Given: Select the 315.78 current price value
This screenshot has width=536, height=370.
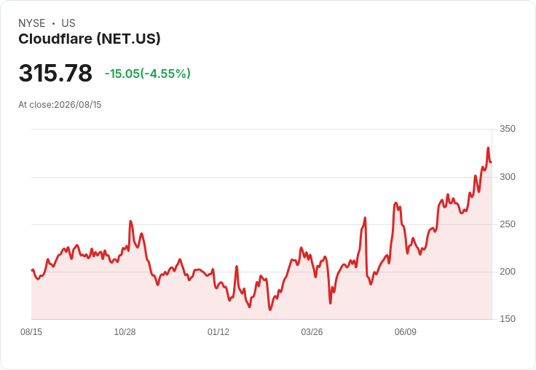Looking at the screenshot, I should (x=55, y=73).
